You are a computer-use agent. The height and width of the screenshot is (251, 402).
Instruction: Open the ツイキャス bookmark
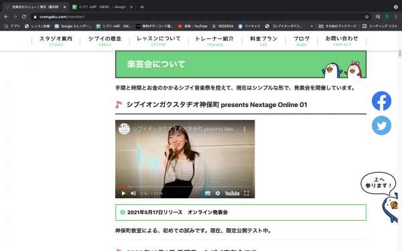(x=249, y=26)
